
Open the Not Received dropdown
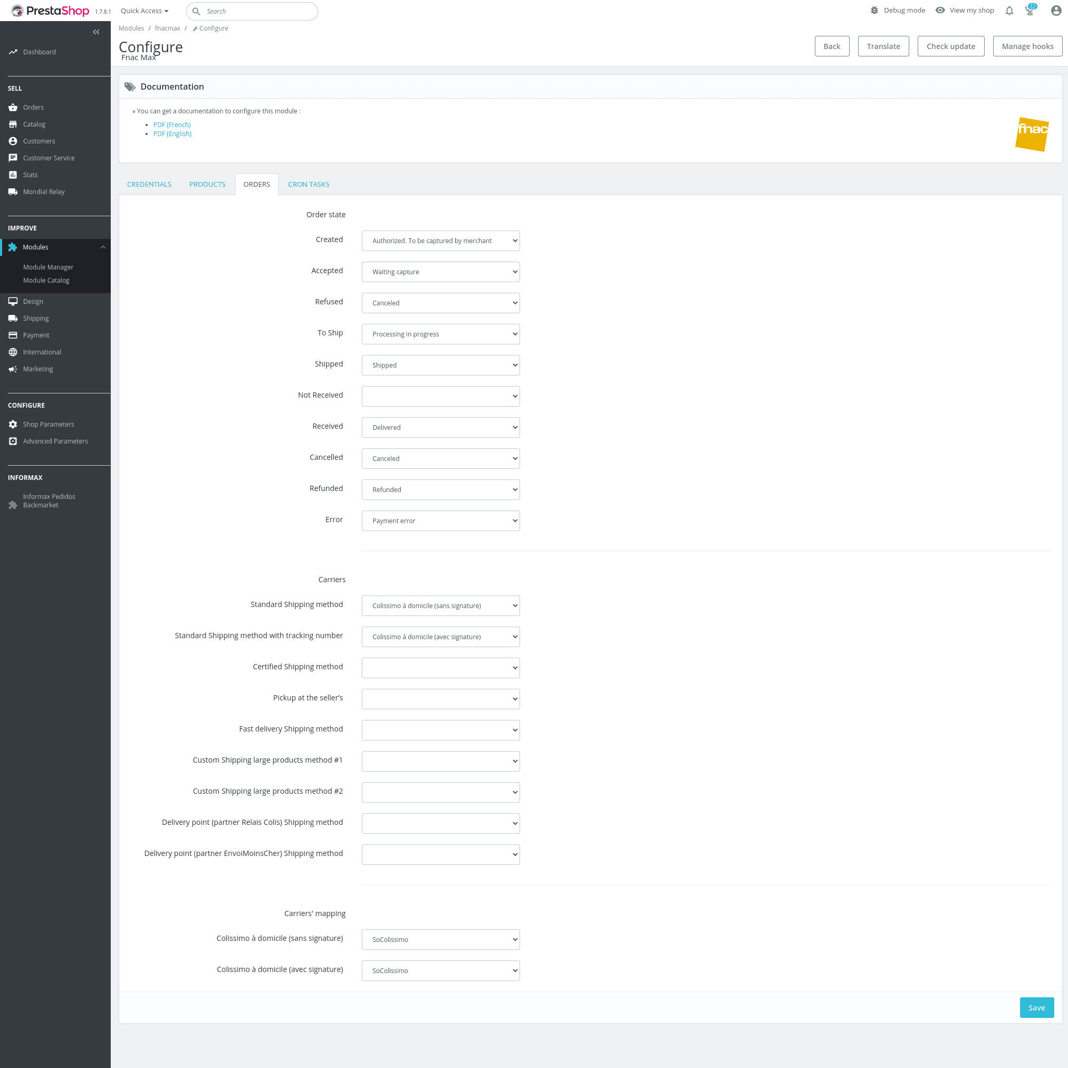coord(440,396)
